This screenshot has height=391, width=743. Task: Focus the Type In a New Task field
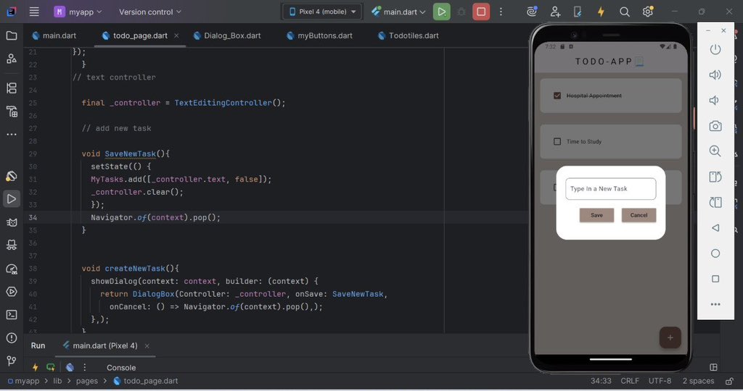coord(611,189)
